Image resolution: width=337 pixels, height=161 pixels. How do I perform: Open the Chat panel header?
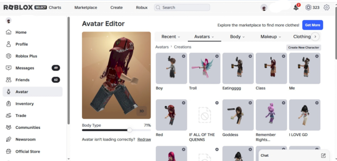point(293,156)
